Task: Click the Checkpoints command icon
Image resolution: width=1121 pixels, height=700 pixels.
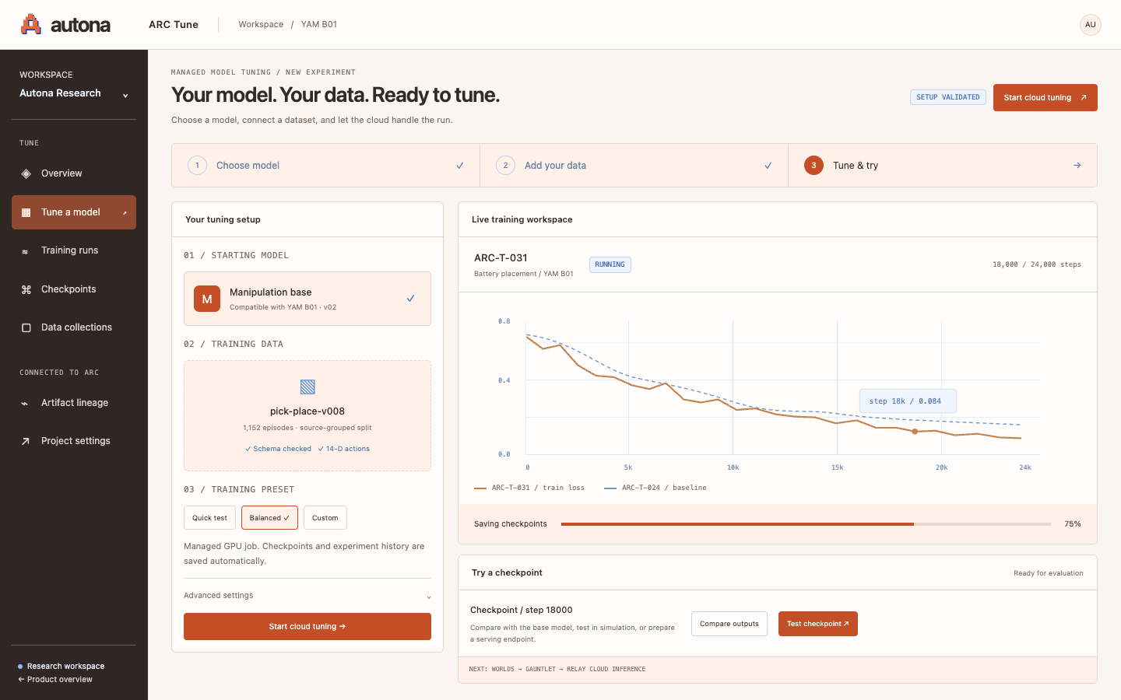Action: point(26,289)
